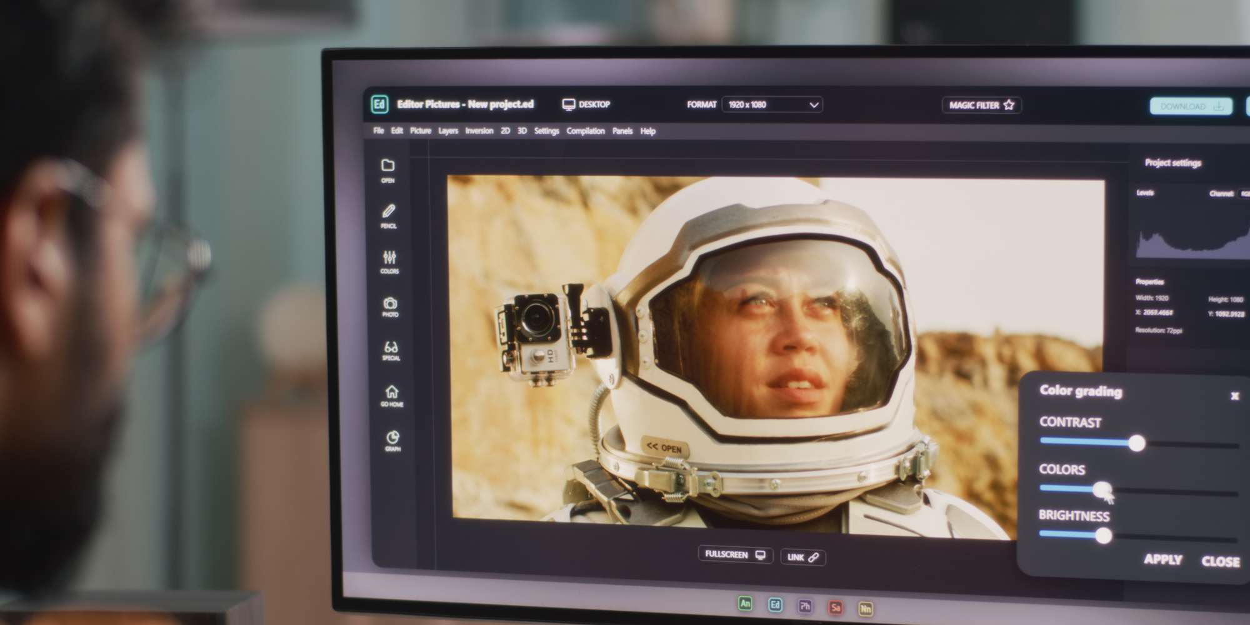1250x625 pixels.
Task: Open the 3D menu
Action: pos(522,131)
